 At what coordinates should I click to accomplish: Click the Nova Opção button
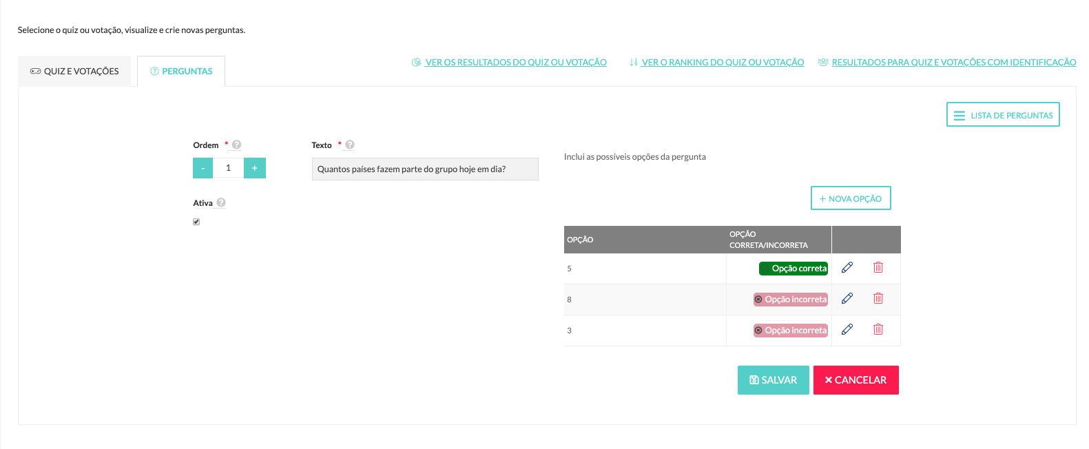tap(851, 198)
